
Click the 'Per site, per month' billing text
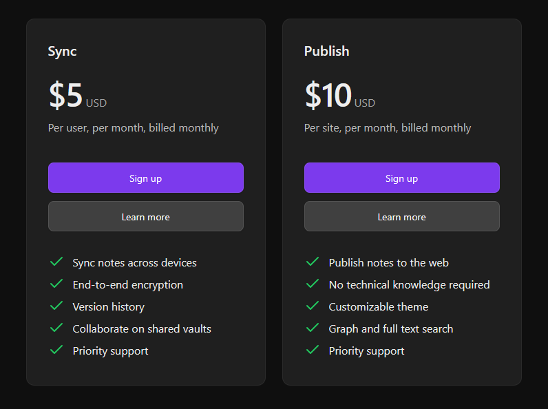click(x=388, y=127)
